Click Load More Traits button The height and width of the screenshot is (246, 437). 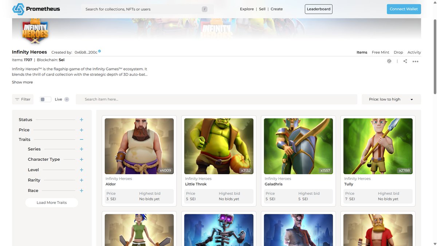52,203
